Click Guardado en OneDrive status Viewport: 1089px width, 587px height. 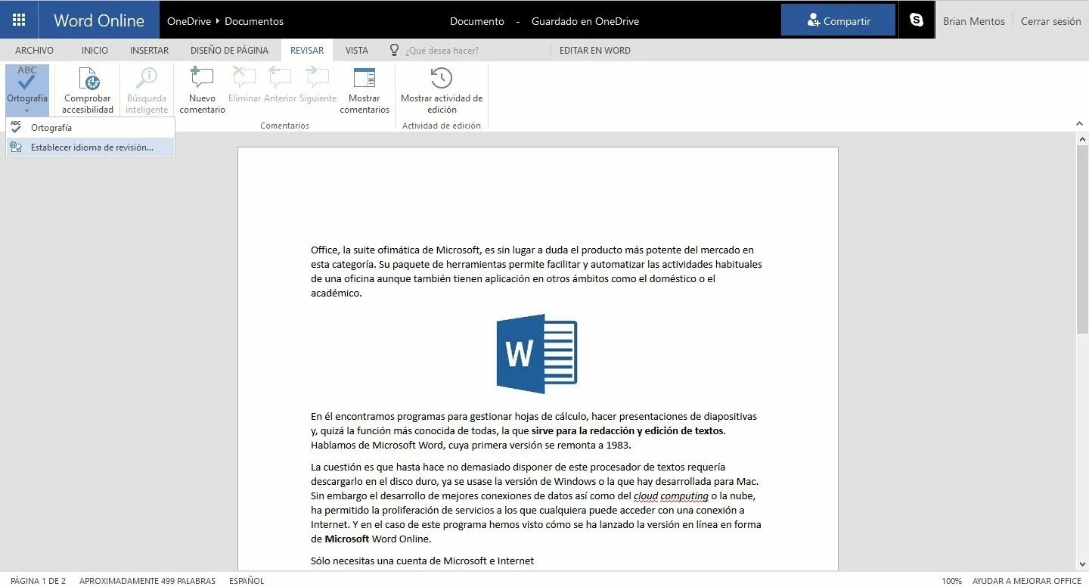click(585, 21)
